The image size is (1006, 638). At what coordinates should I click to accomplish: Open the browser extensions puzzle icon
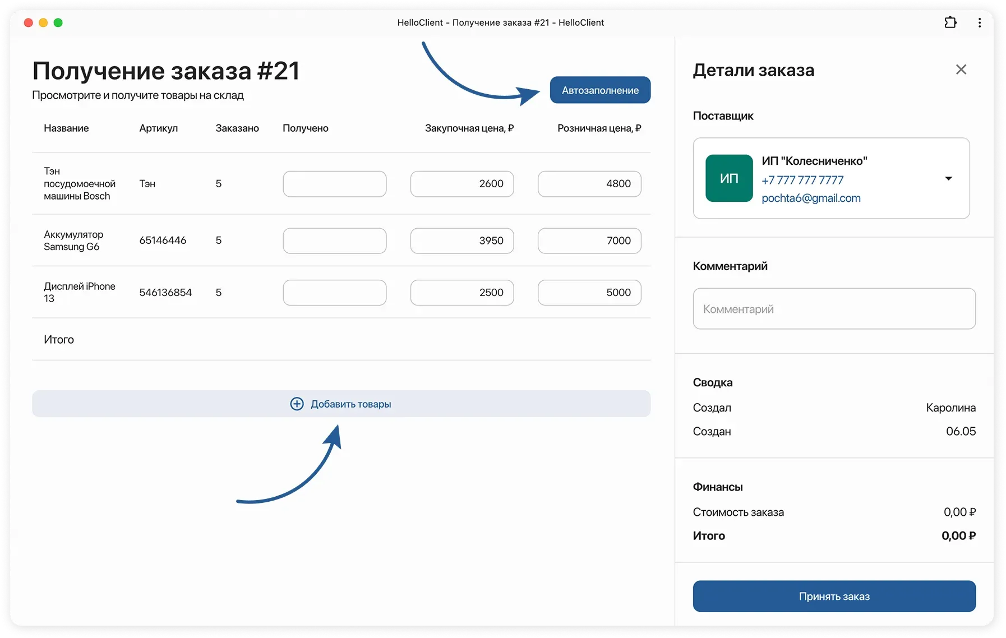(951, 22)
